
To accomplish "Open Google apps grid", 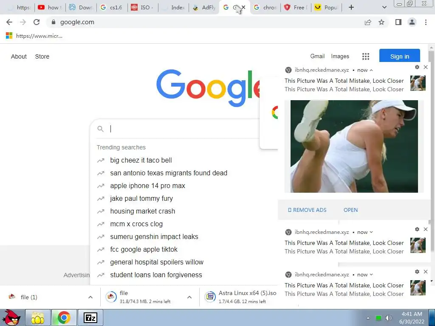I will [x=366, y=56].
